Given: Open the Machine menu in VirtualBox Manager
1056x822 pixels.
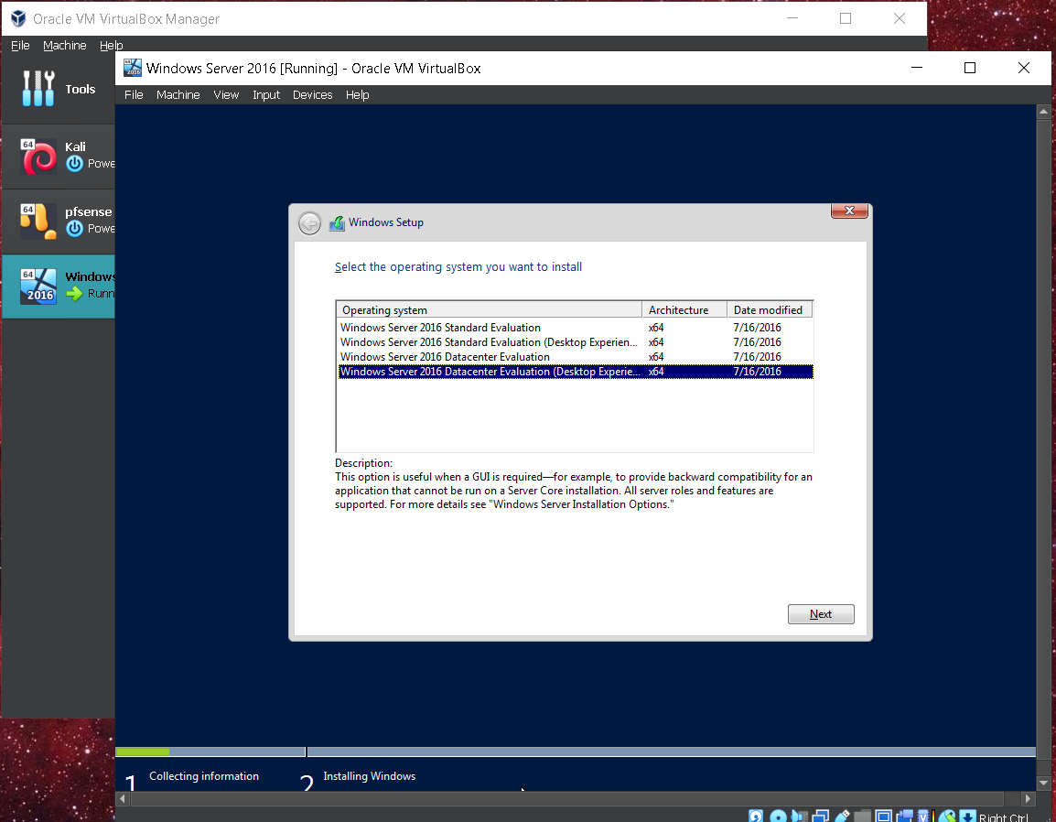Looking at the screenshot, I should tap(64, 45).
